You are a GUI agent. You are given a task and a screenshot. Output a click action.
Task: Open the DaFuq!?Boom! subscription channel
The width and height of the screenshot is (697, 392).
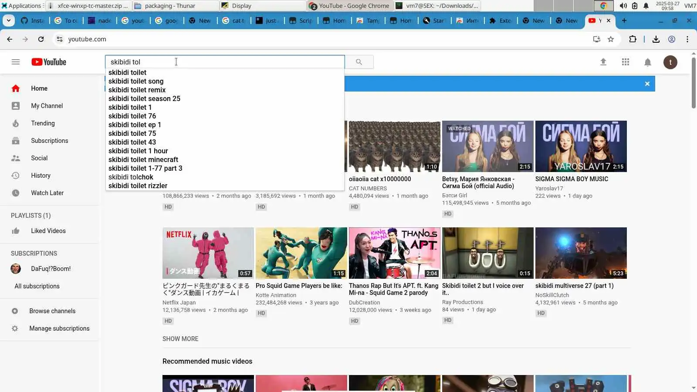pyautogui.click(x=50, y=269)
